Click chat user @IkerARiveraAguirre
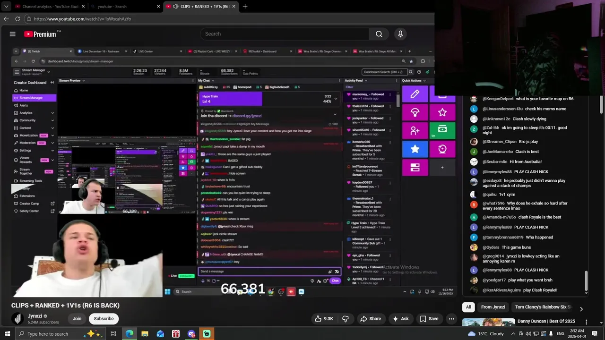Screen dimensions: 605x340 501,290
